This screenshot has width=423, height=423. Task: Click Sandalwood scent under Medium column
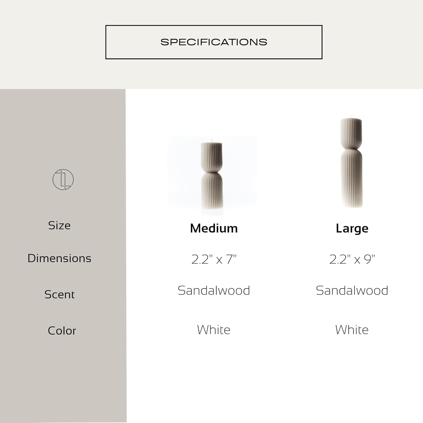click(214, 290)
